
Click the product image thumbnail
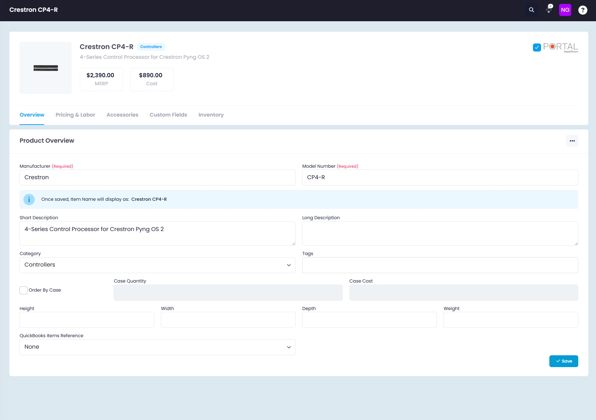(46, 68)
